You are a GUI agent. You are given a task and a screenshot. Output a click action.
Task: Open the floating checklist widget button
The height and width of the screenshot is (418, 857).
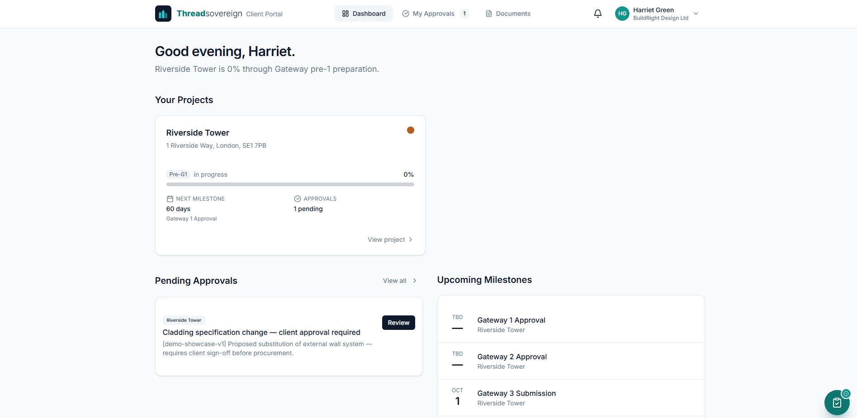837,402
